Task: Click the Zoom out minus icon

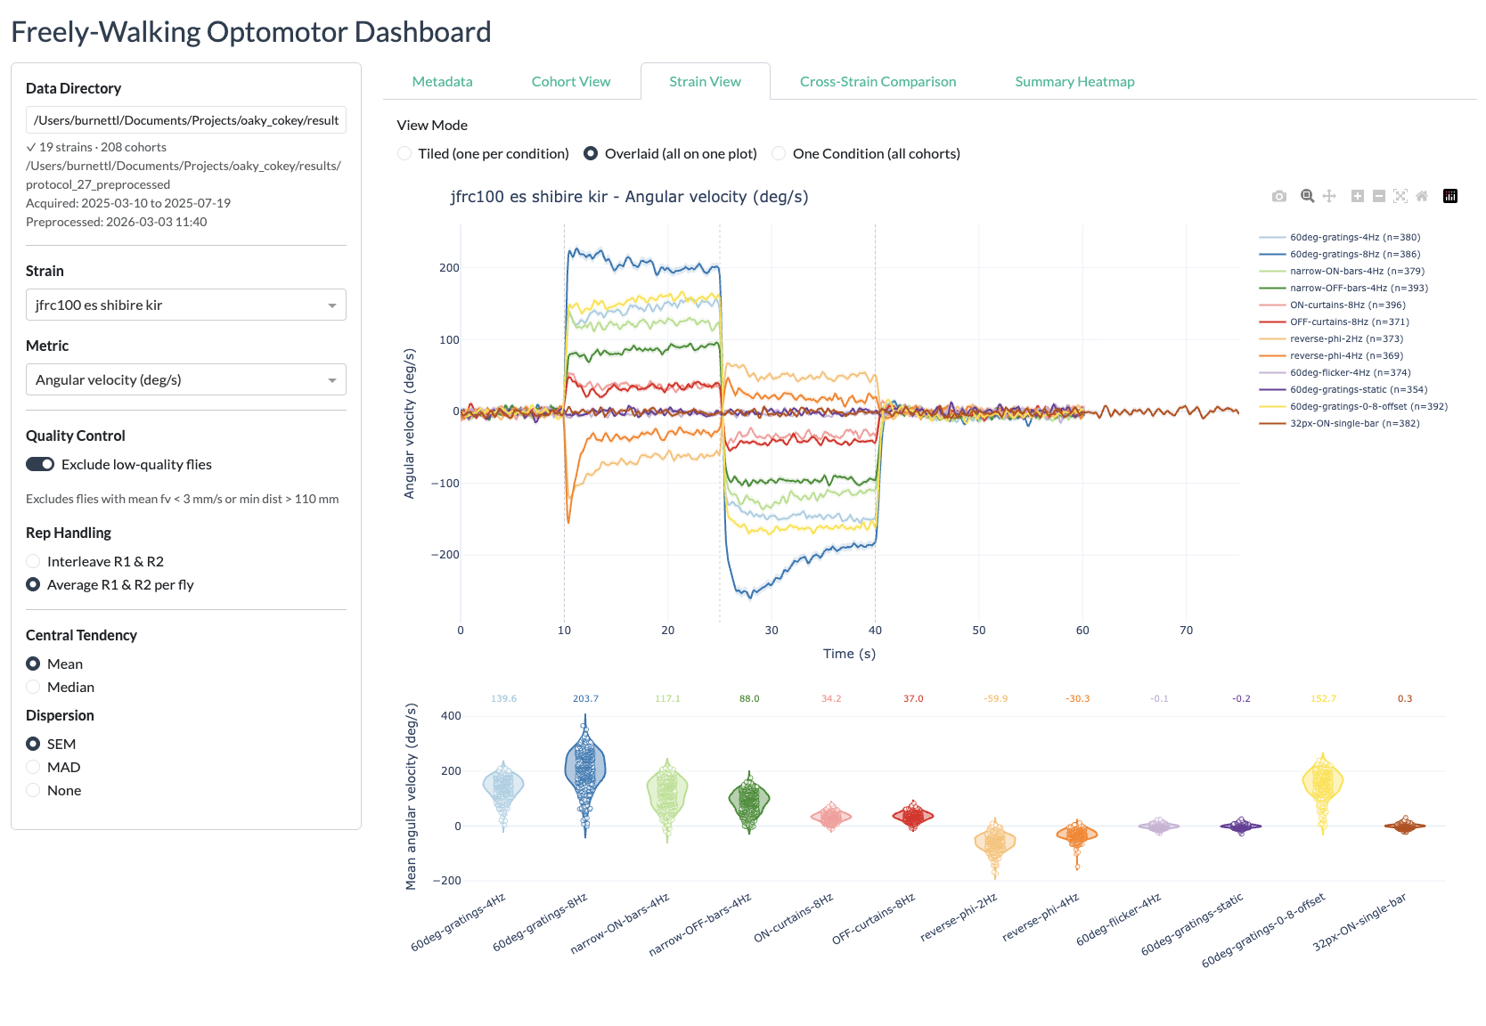Action: 1378,196
